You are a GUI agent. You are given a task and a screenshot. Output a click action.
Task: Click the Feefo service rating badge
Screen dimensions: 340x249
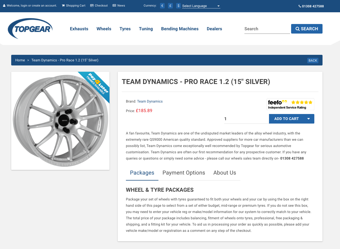(290, 104)
